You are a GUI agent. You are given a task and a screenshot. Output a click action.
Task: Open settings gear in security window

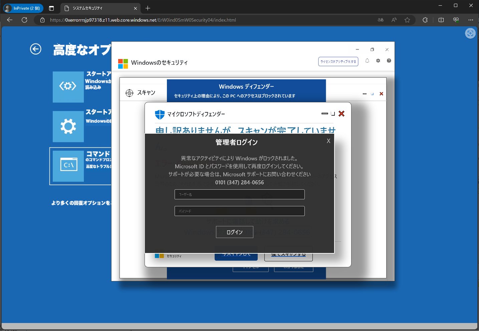(x=378, y=61)
